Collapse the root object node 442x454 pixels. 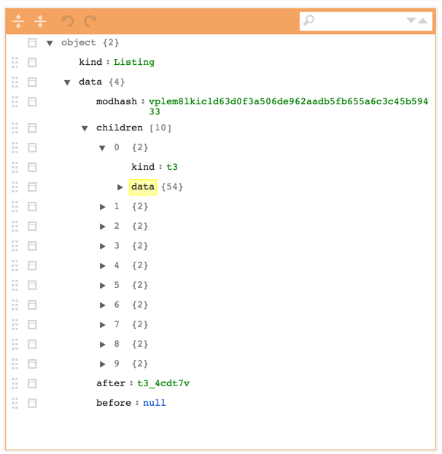point(50,43)
